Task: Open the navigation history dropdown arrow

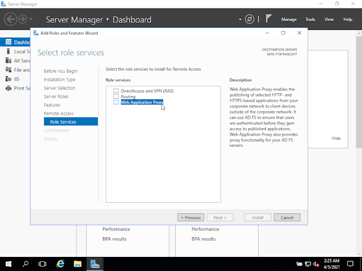Action: tap(31, 19)
